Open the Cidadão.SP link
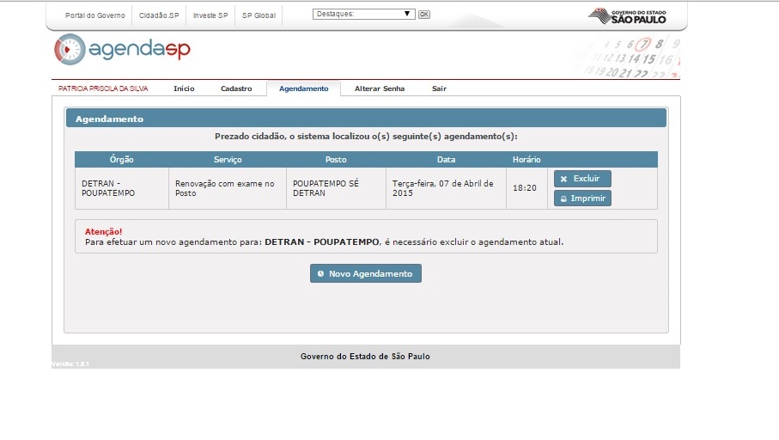The width and height of the screenshot is (779, 440). tap(159, 15)
